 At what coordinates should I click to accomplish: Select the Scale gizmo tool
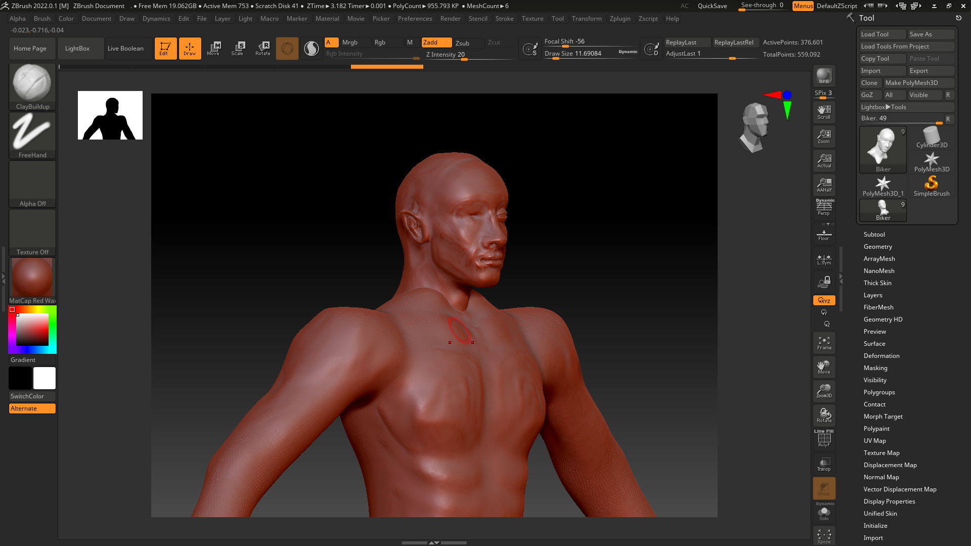[x=237, y=49]
